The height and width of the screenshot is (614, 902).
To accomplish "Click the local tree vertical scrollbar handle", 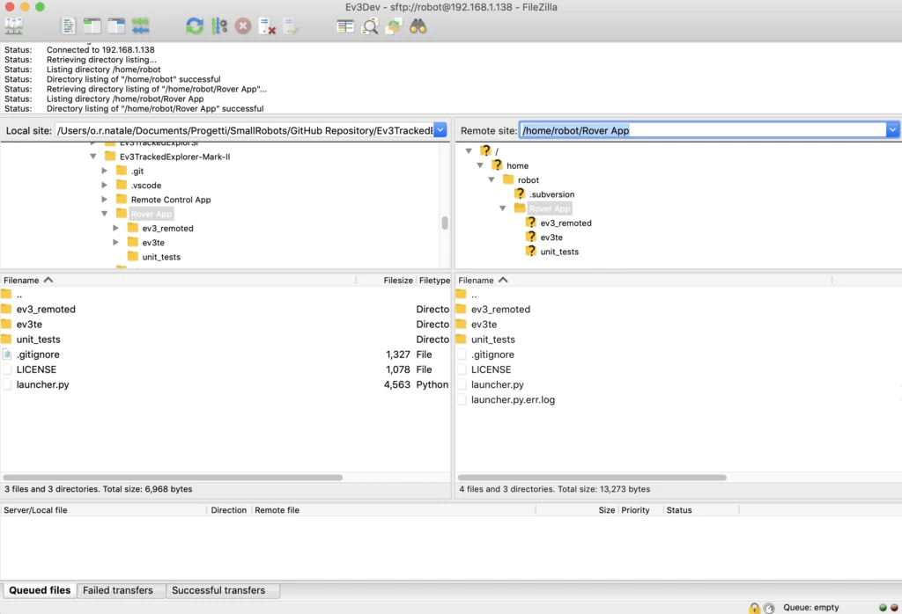I will tap(445, 223).
